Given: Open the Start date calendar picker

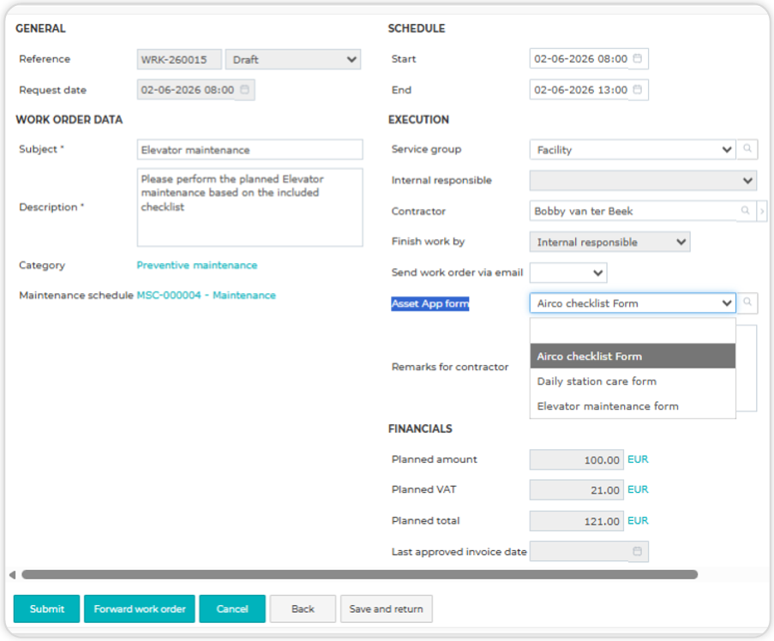Looking at the screenshot, I should click(x=637, y=59).
